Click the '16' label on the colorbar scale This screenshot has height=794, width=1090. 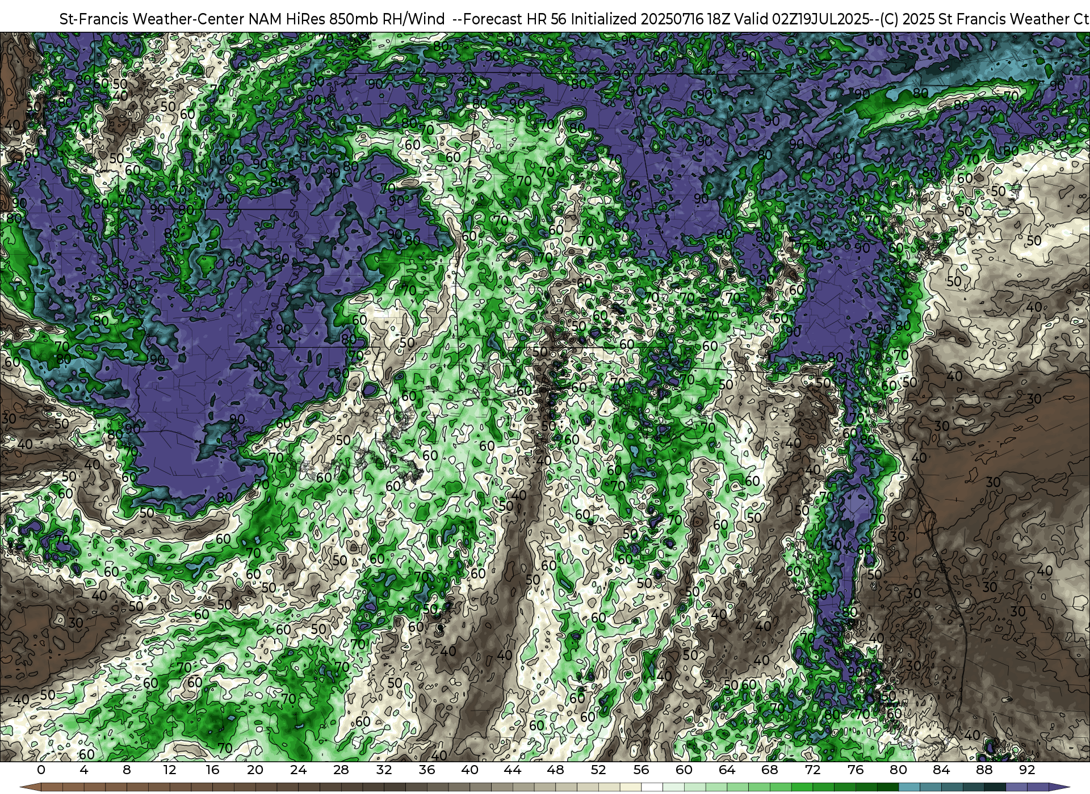point(212,770)
